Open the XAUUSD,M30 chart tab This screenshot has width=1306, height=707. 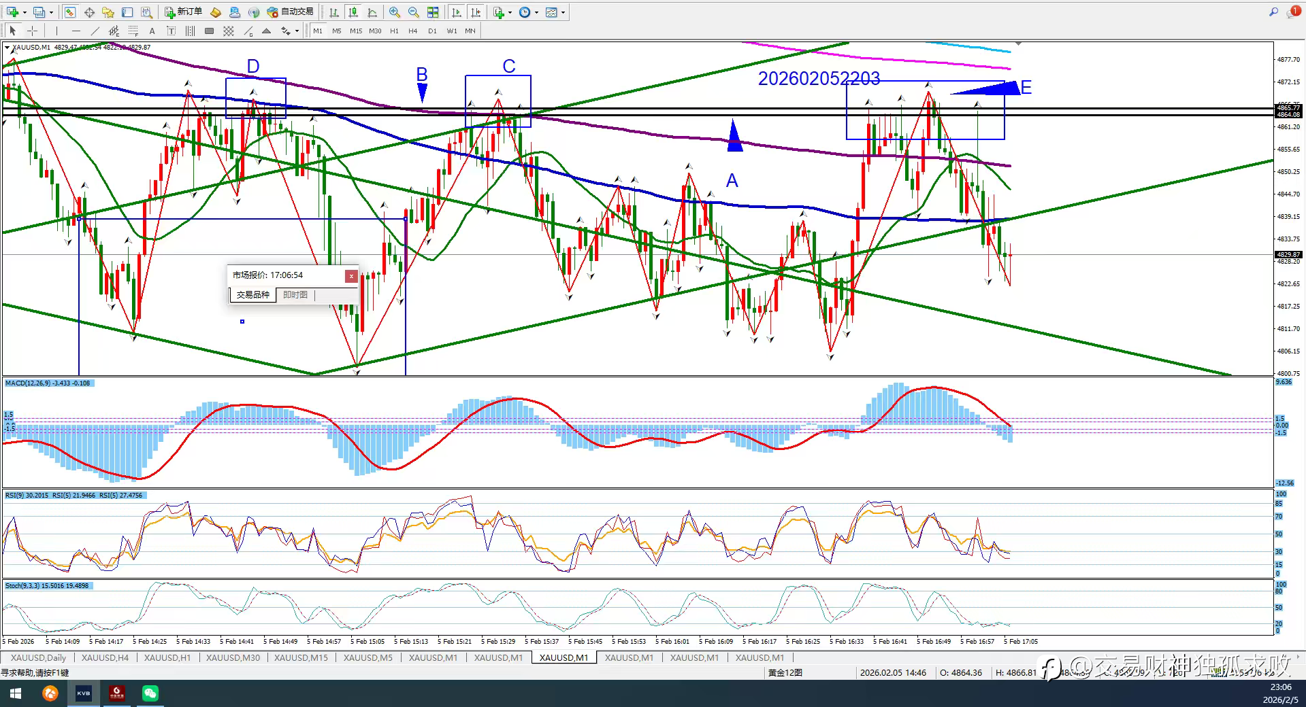pos(233,657)
